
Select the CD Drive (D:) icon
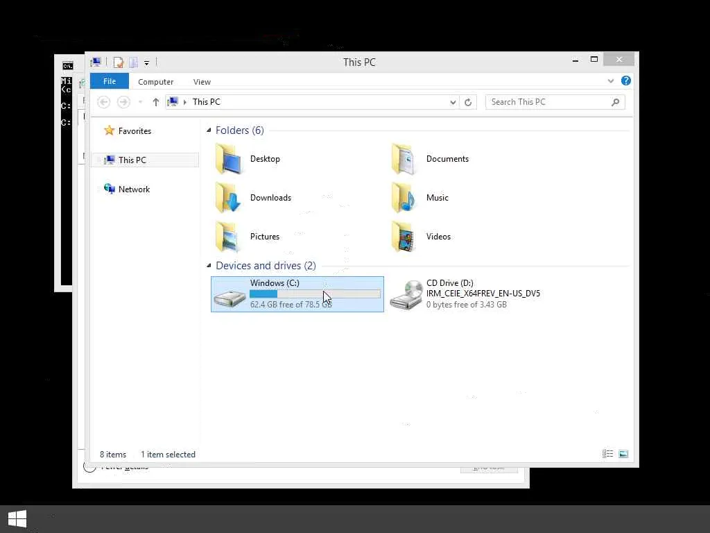point(406,295)
